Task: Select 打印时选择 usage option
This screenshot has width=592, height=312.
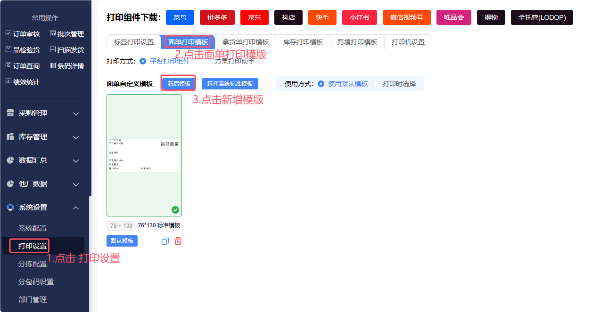Action: pos(394,84)
